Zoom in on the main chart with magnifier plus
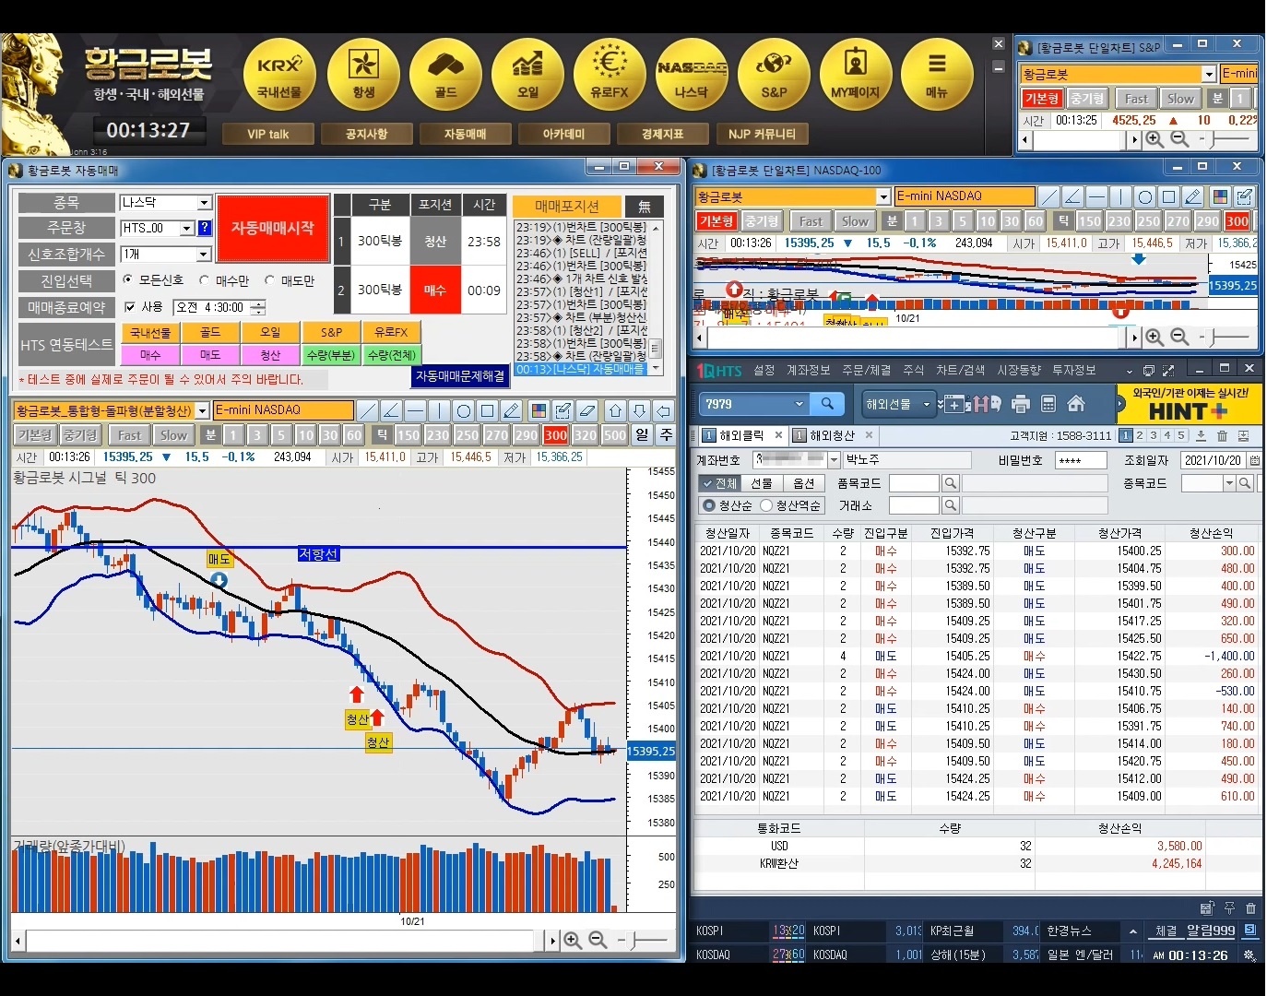The height and width of the screenshot is (996, 1267). click(573, 940)
